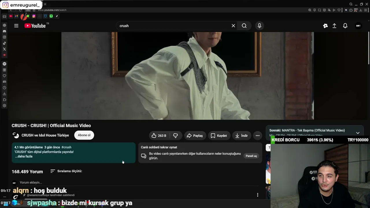370x208 pixels.
Task: Open the pinned comment's three-dot menu
Action: pos(258,195)
